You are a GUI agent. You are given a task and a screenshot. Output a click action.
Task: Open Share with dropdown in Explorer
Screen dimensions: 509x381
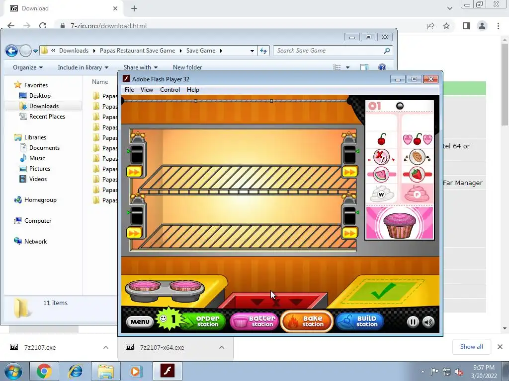tap(140, 67)
